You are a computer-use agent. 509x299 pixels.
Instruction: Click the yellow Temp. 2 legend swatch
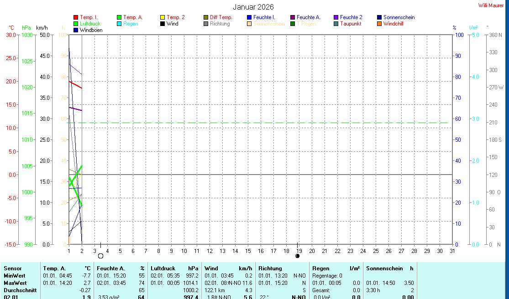[163, 17]
